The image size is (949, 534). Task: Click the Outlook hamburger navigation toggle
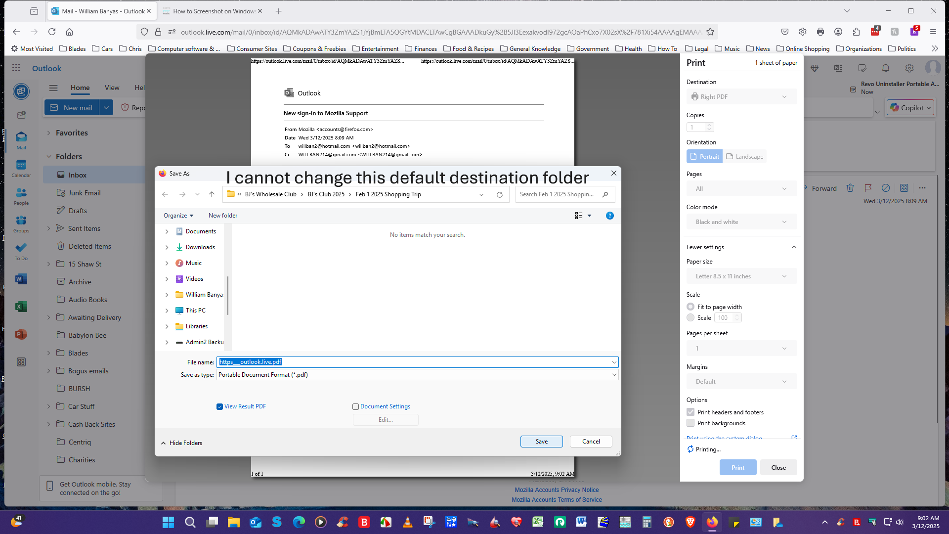[53, 88]
